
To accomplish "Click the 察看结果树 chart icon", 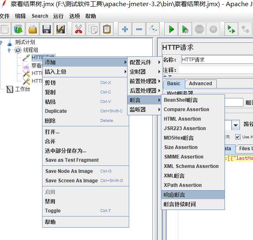I will (x=26, y=66).
